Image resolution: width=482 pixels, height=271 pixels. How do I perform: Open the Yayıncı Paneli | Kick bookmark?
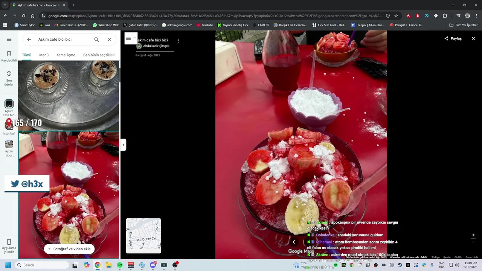233,25
